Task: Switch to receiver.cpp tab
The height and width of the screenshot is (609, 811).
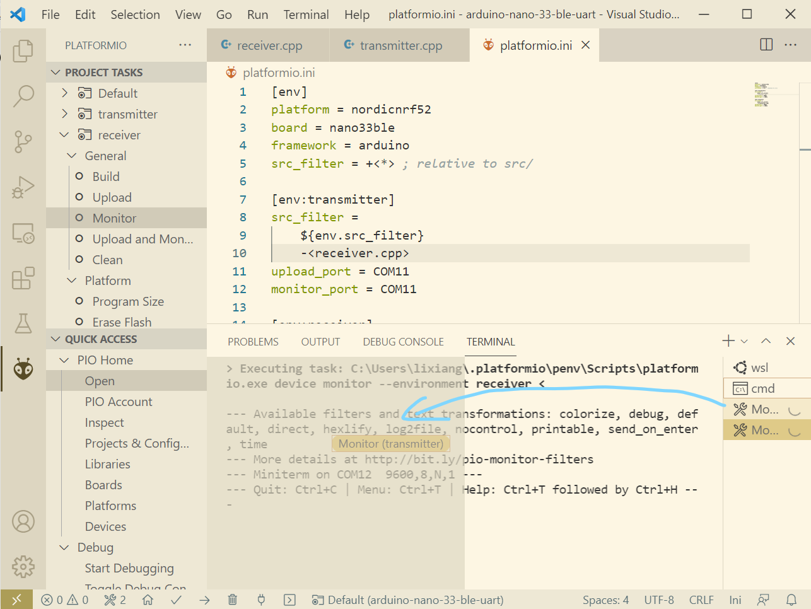Action: click(x=269, y=45)
